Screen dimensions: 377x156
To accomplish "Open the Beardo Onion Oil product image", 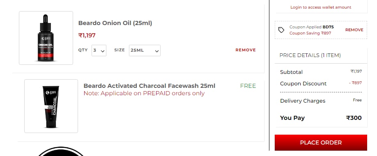I will coord(46,38).
